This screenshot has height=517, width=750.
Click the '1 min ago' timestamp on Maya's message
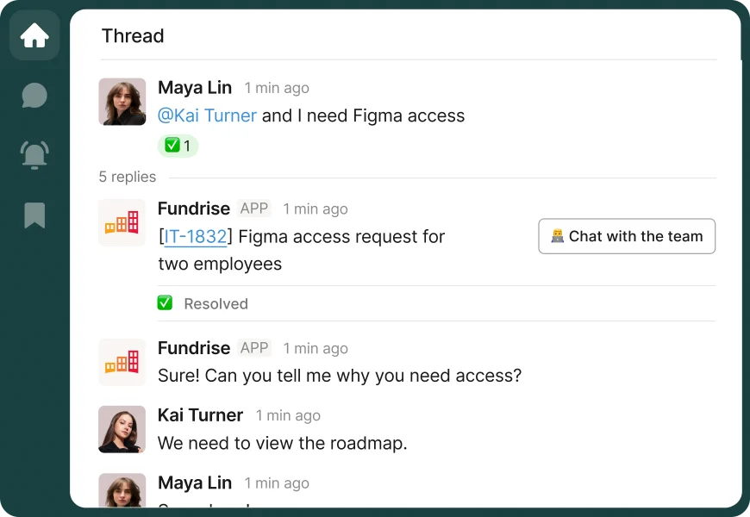click(276, 88)
